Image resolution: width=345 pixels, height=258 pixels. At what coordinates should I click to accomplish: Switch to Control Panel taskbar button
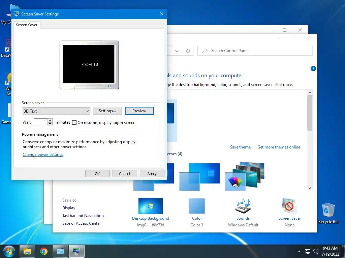coord(60,251)
